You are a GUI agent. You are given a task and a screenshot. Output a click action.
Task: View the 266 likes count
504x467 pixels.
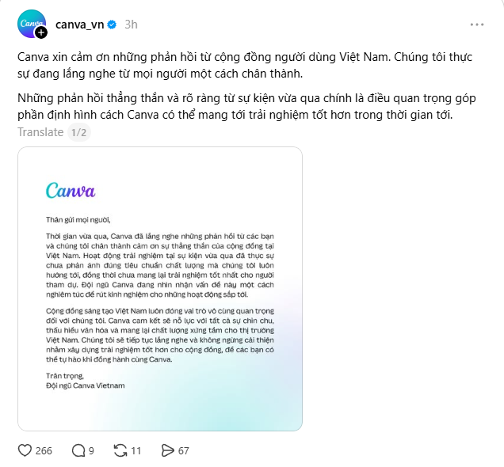(x=44, y=450)
